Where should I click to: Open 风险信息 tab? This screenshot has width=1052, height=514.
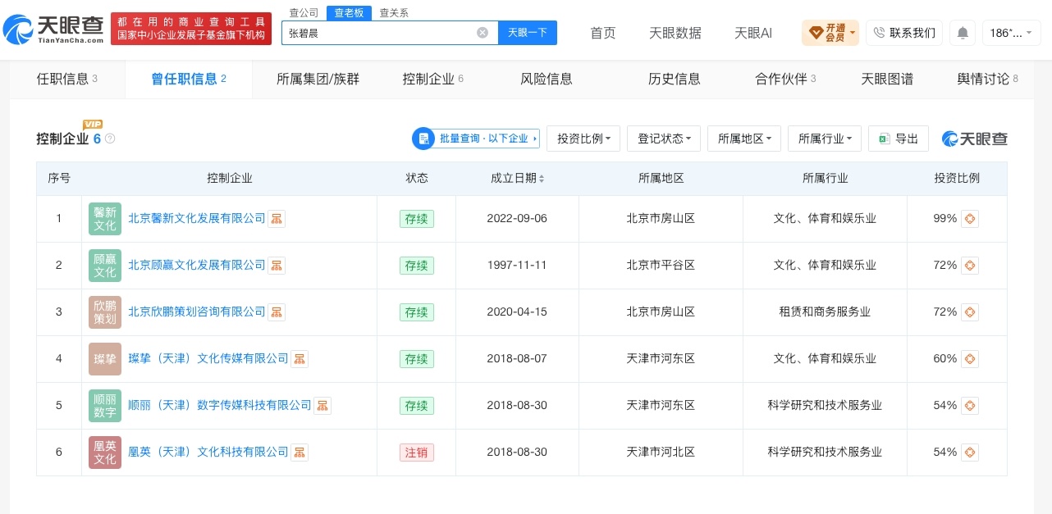(547, 79)
